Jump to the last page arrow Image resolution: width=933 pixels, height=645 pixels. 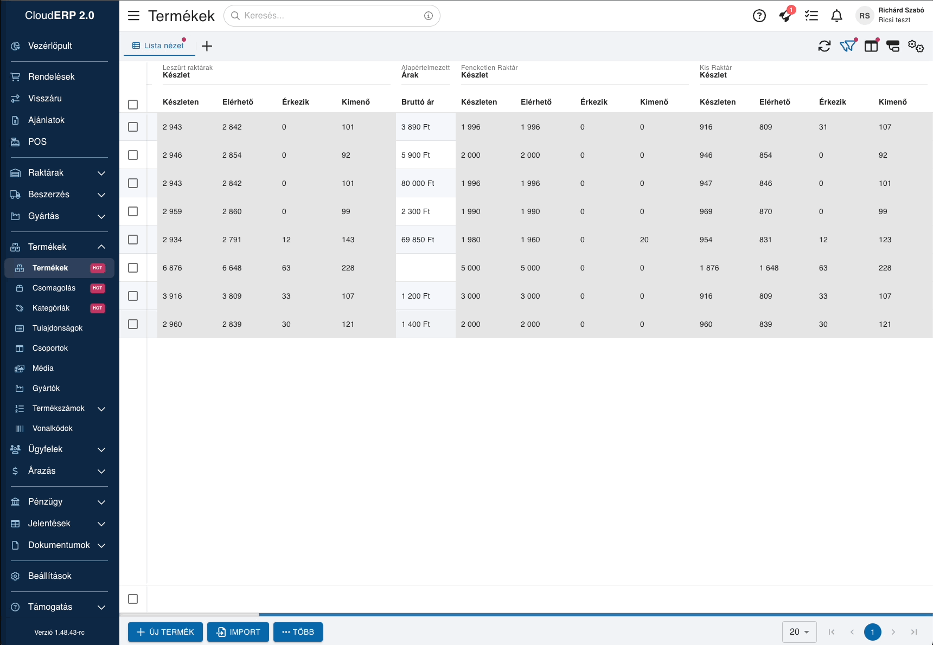914,632
